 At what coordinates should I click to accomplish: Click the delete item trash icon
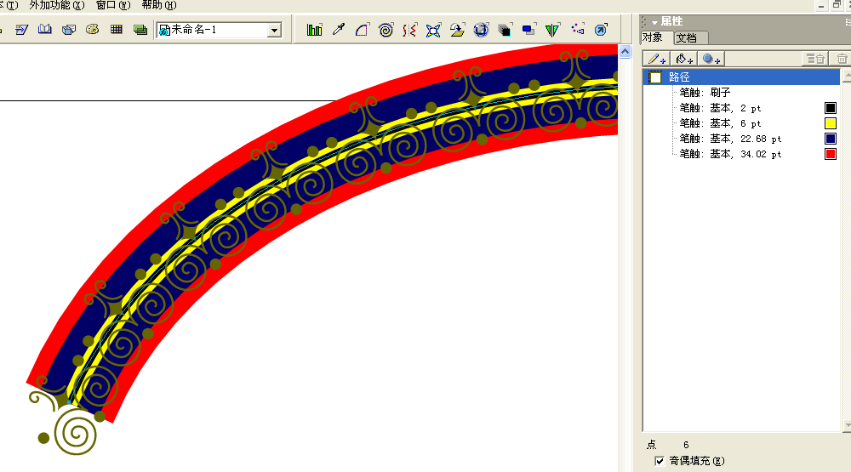[842, 59]
